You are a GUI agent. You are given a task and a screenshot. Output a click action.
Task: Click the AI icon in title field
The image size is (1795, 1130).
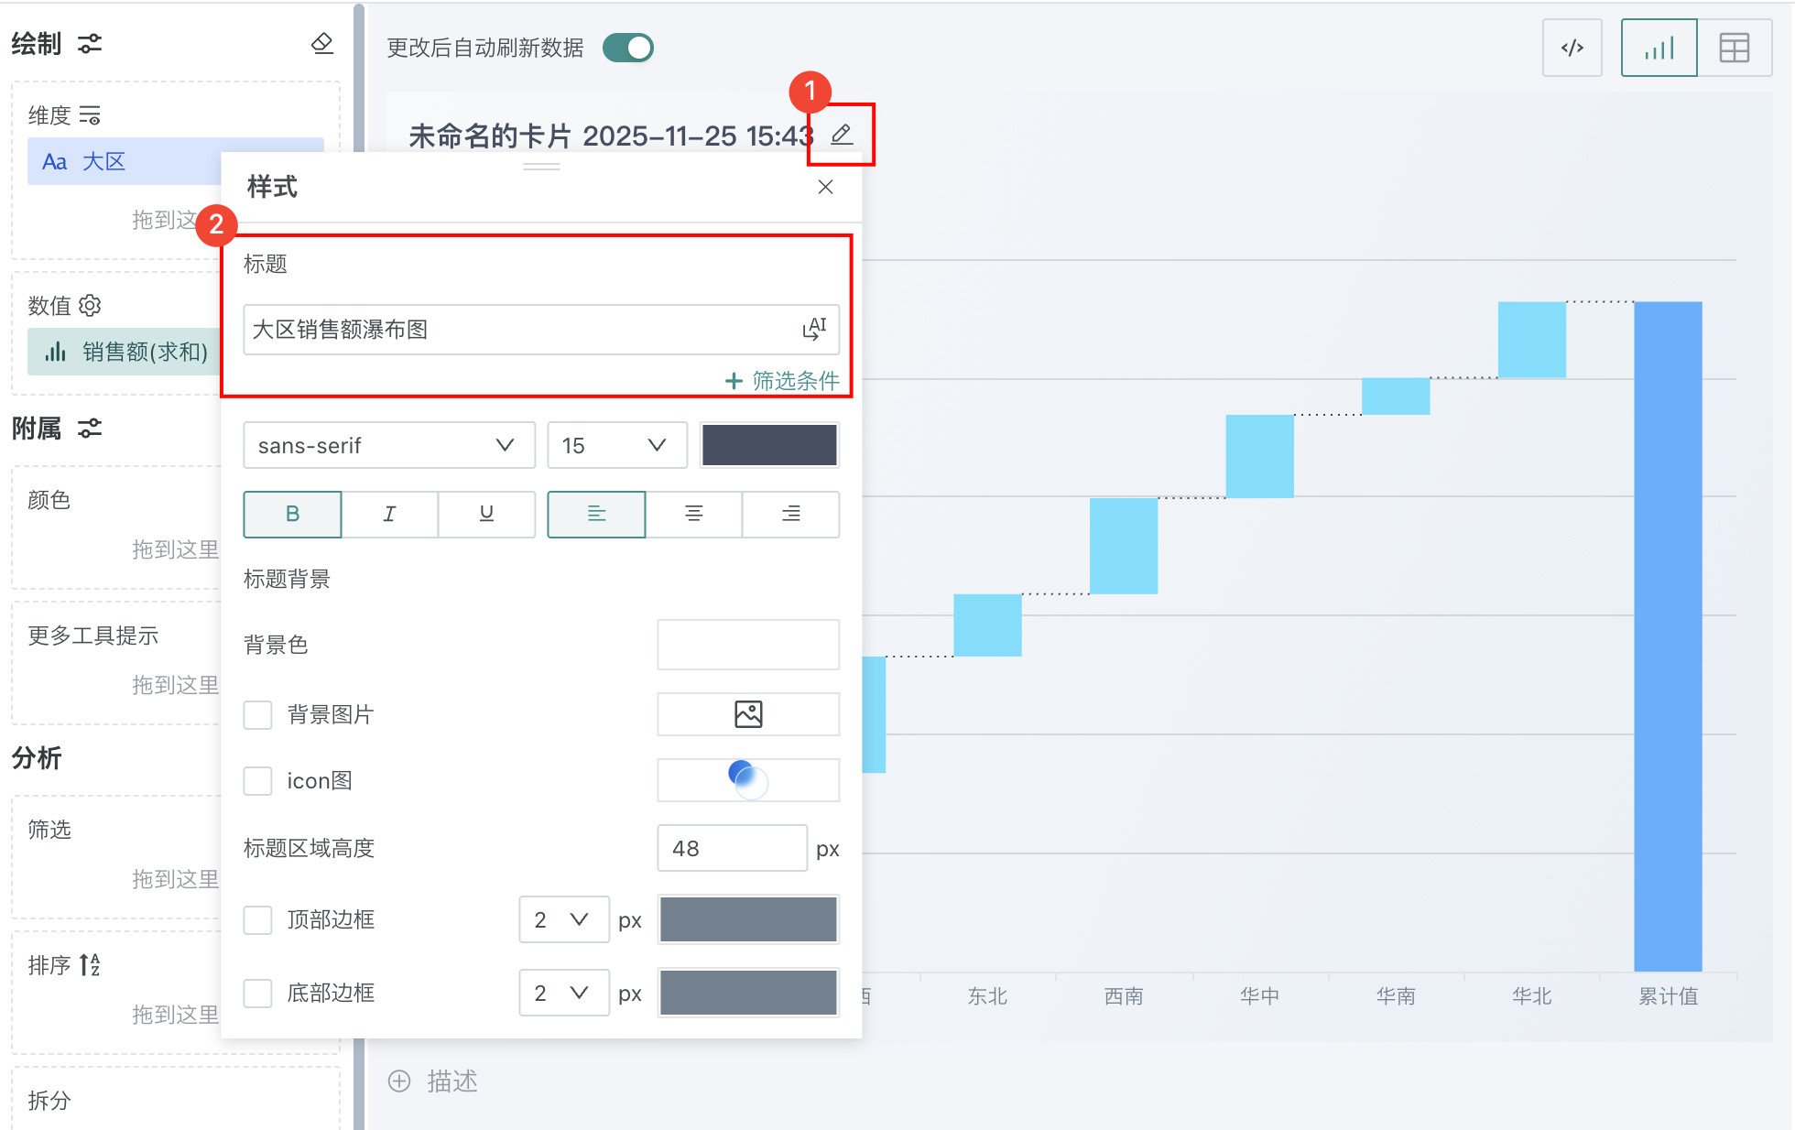point(814,329)
